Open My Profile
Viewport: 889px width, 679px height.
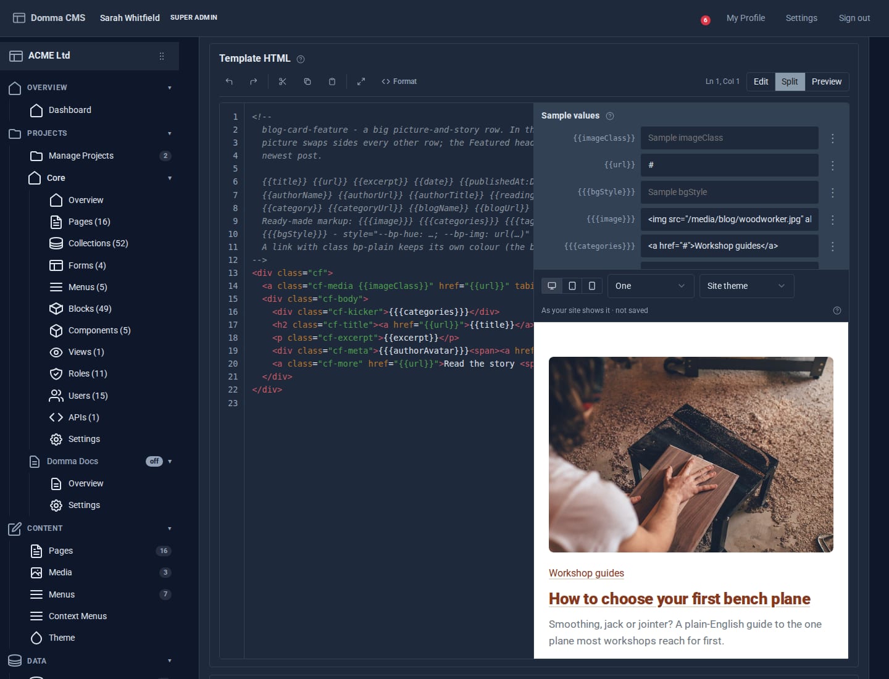pos(745,18)
